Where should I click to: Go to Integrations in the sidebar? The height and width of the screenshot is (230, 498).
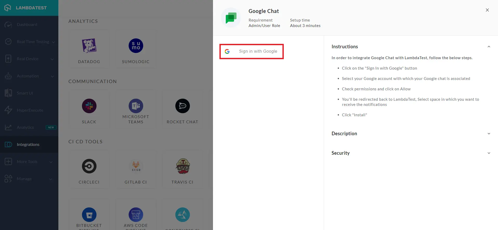tap(28, 145)
